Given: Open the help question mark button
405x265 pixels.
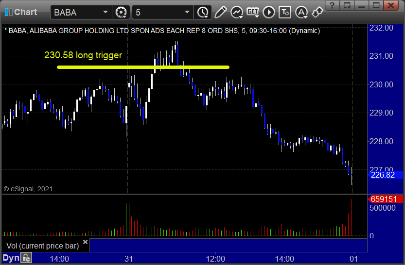Looking at the screenshot, I should click(x=332, y=5).
